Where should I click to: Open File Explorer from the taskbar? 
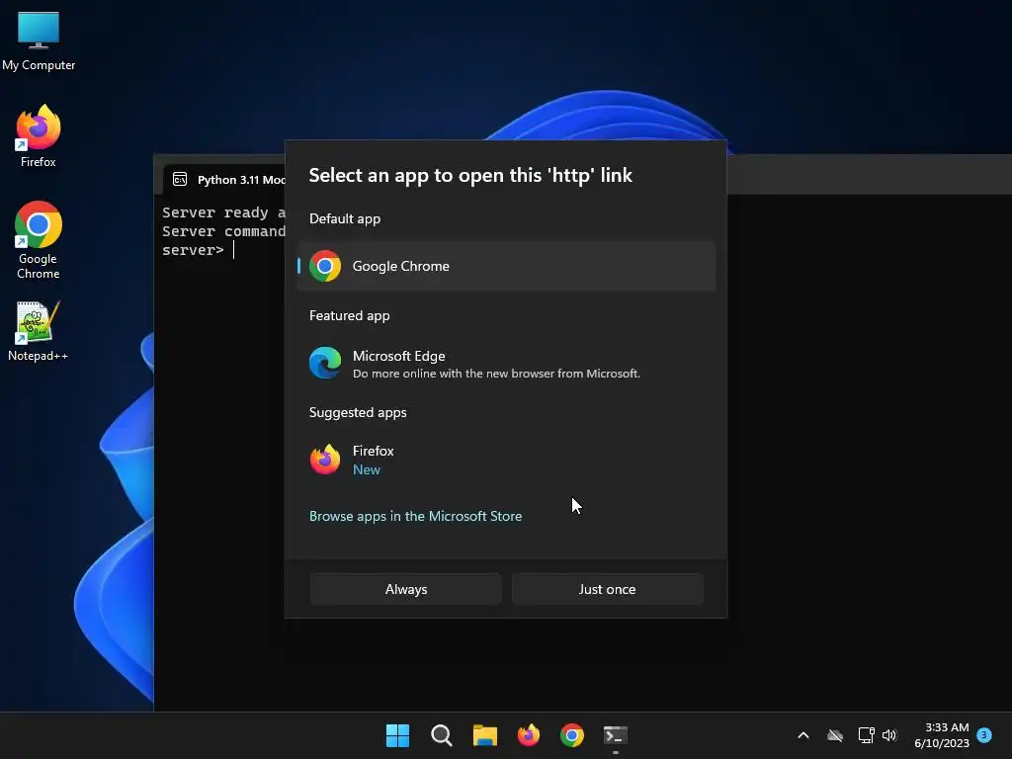pos(484,735)
